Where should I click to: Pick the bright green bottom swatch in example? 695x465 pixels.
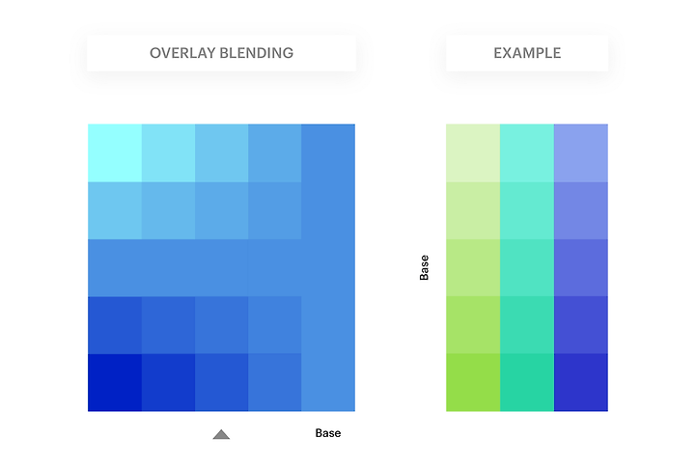coord(473,382)
